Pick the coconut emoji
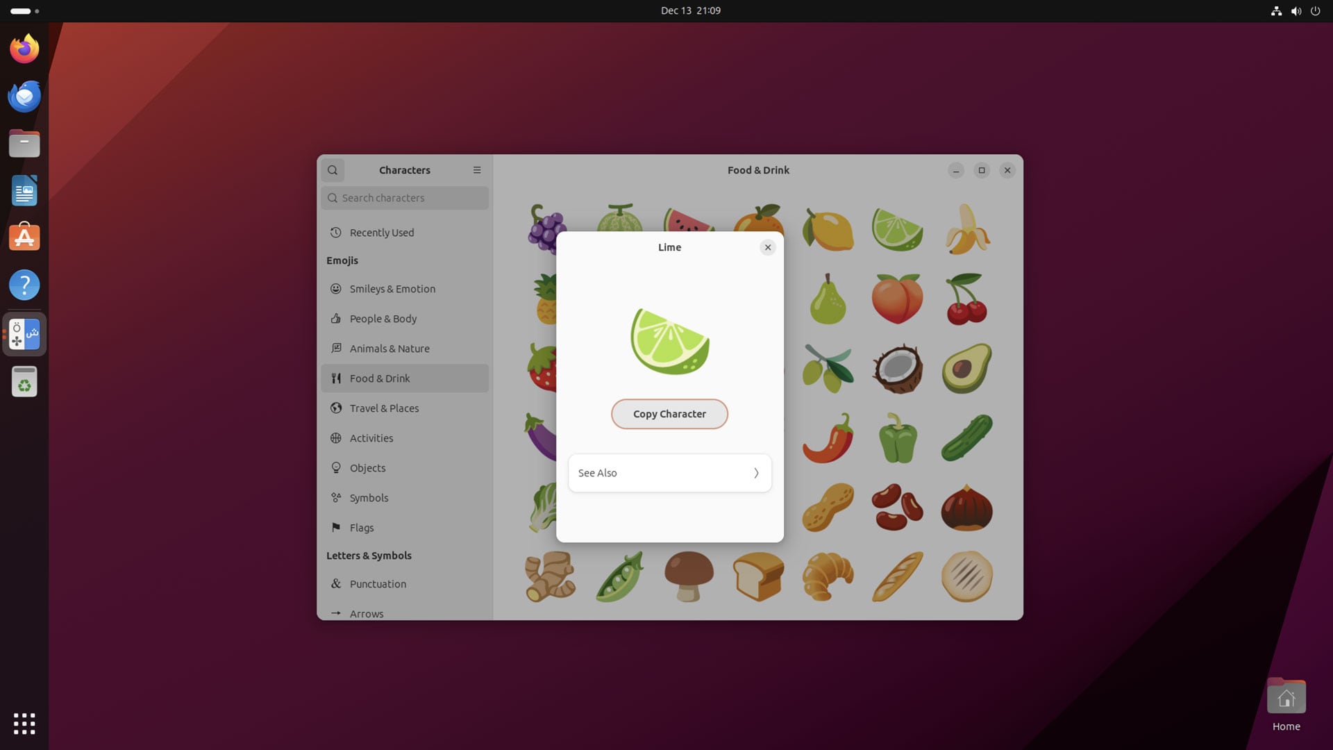The height and width of the screenshot is (750, 1333). pos(897,368)
